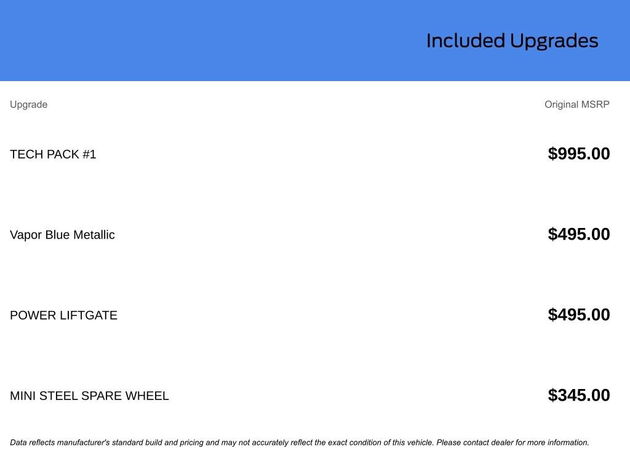The image size is (630, 472).
Task: Click the word "Original" in the MSRP column label
Action: (x=561, y=104)
